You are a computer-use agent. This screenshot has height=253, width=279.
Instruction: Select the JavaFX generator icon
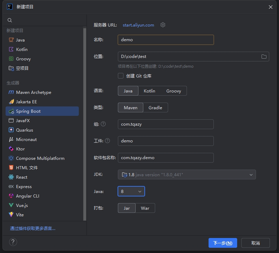[11, 120]
